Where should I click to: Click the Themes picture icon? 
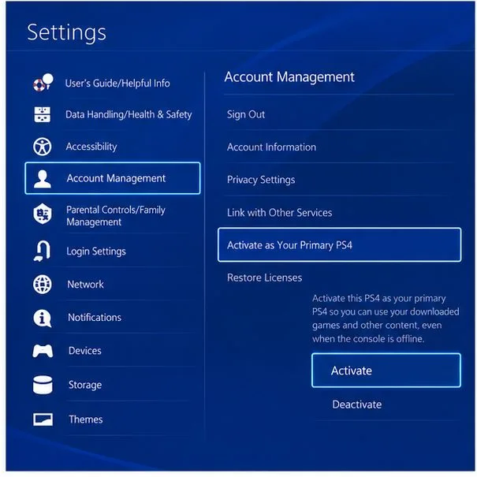point(43,419)
